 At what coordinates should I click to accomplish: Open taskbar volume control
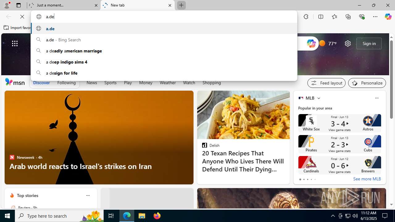point(355,216)
